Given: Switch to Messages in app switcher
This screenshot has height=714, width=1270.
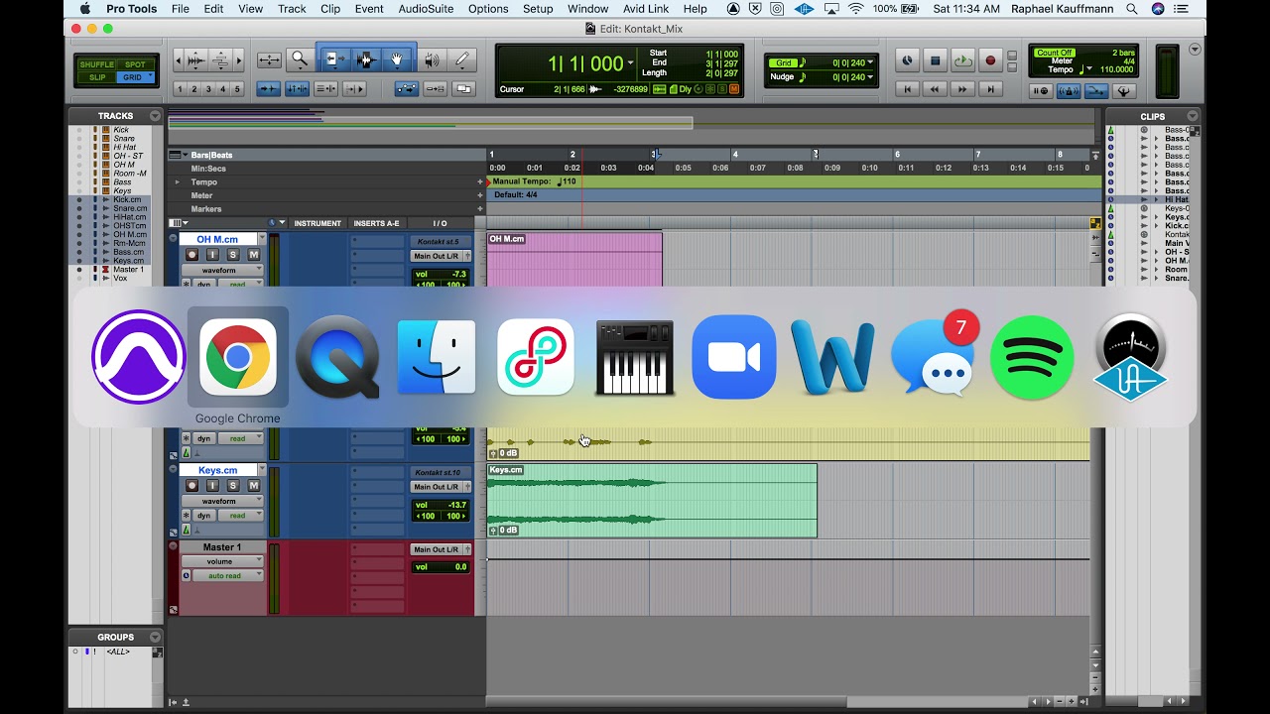Looking at the screenshot, I should coord(933,357).
